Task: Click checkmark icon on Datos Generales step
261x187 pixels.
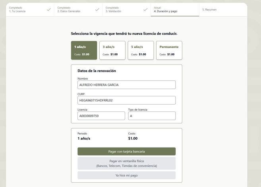Action: [x=97, y=10]
